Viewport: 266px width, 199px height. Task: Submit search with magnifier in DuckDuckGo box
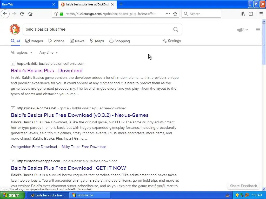(176, 30)
